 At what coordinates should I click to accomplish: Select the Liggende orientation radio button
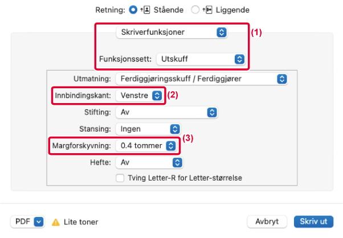click(195, 10)
